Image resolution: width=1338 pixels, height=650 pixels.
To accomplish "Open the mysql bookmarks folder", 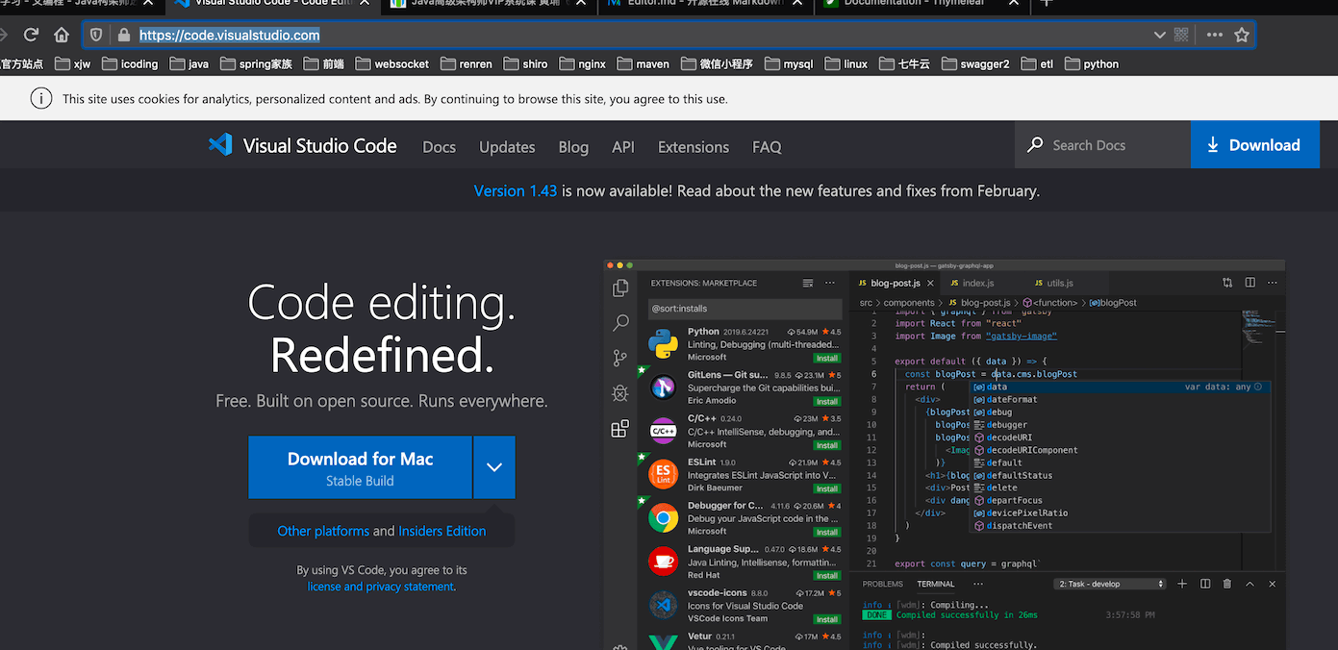I will click(788, 64).
